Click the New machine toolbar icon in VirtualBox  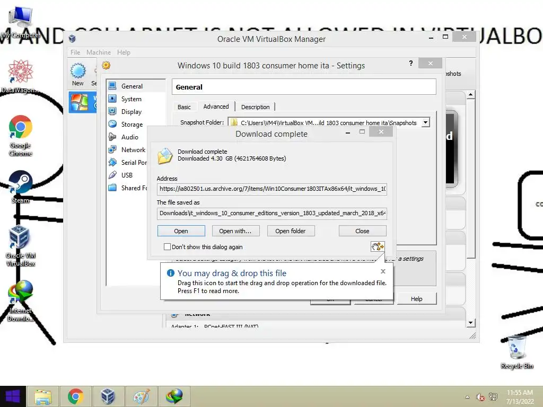[78, 74]
